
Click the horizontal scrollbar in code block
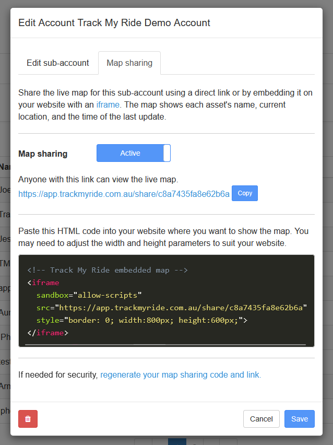[165, 345]
